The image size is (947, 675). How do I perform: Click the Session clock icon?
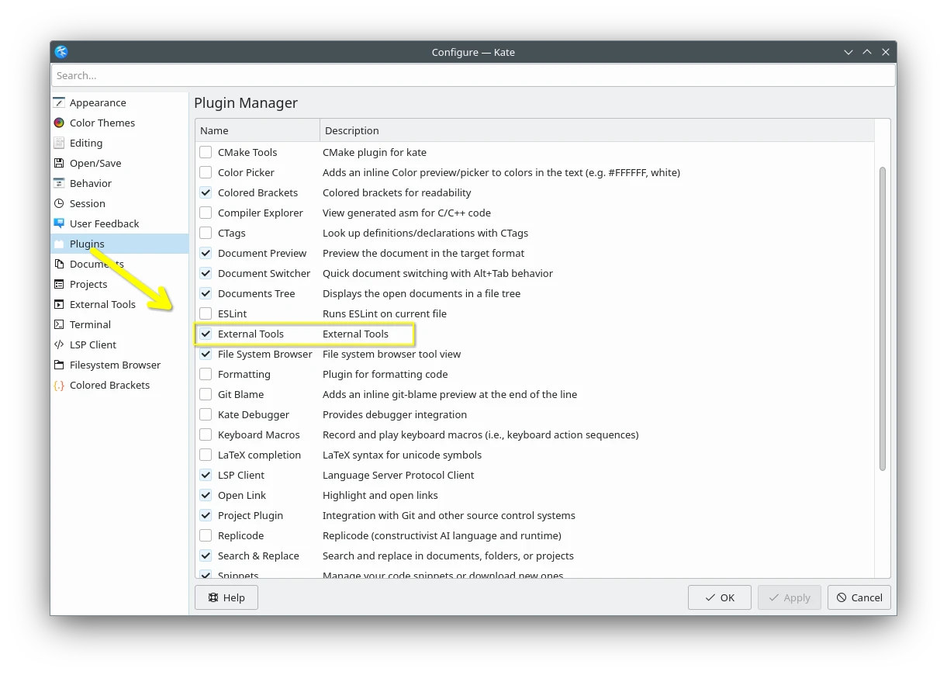click(59, 203)
